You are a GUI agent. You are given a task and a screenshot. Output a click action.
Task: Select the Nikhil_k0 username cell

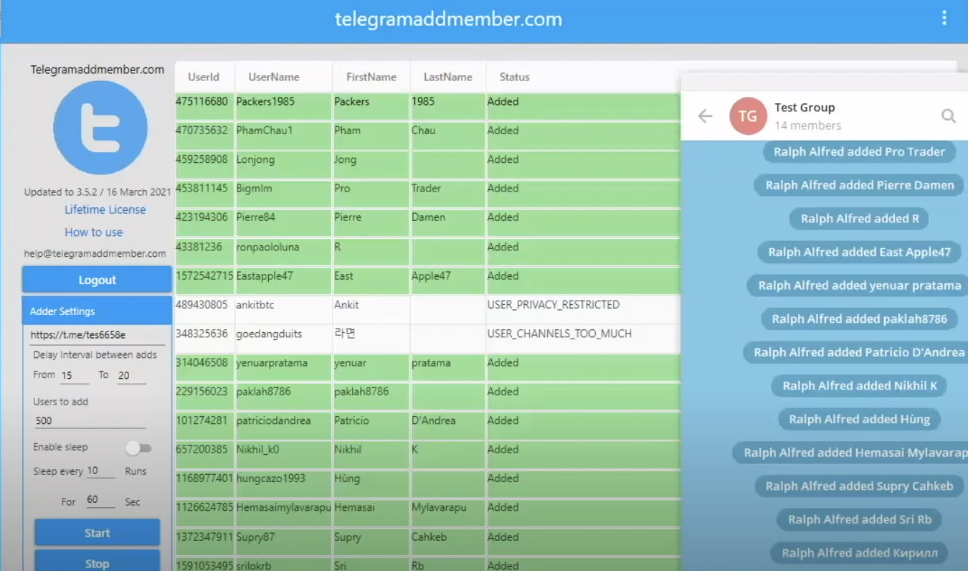tap(283, 455)
